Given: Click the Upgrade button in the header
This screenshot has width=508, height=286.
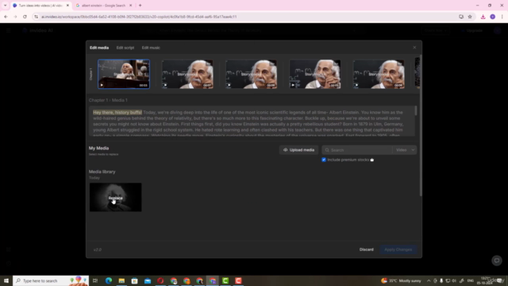Looking at the screenshot, I should point(472,30).
